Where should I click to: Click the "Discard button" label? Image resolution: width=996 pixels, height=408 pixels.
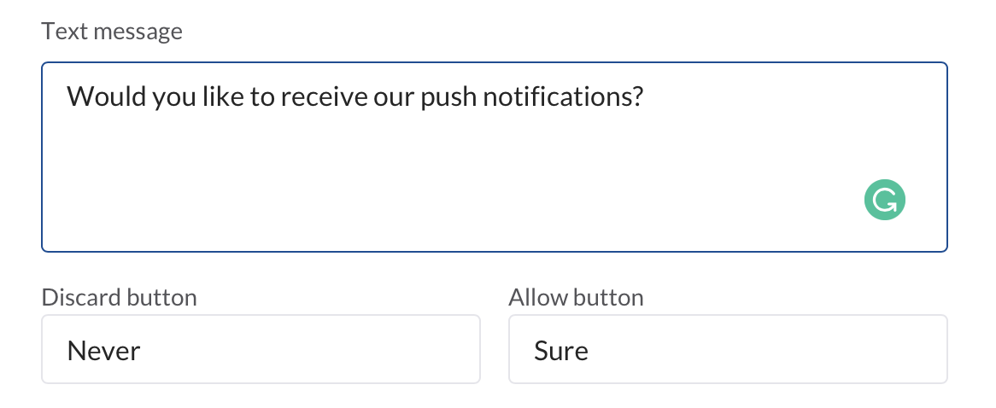[x=119, y=297]
